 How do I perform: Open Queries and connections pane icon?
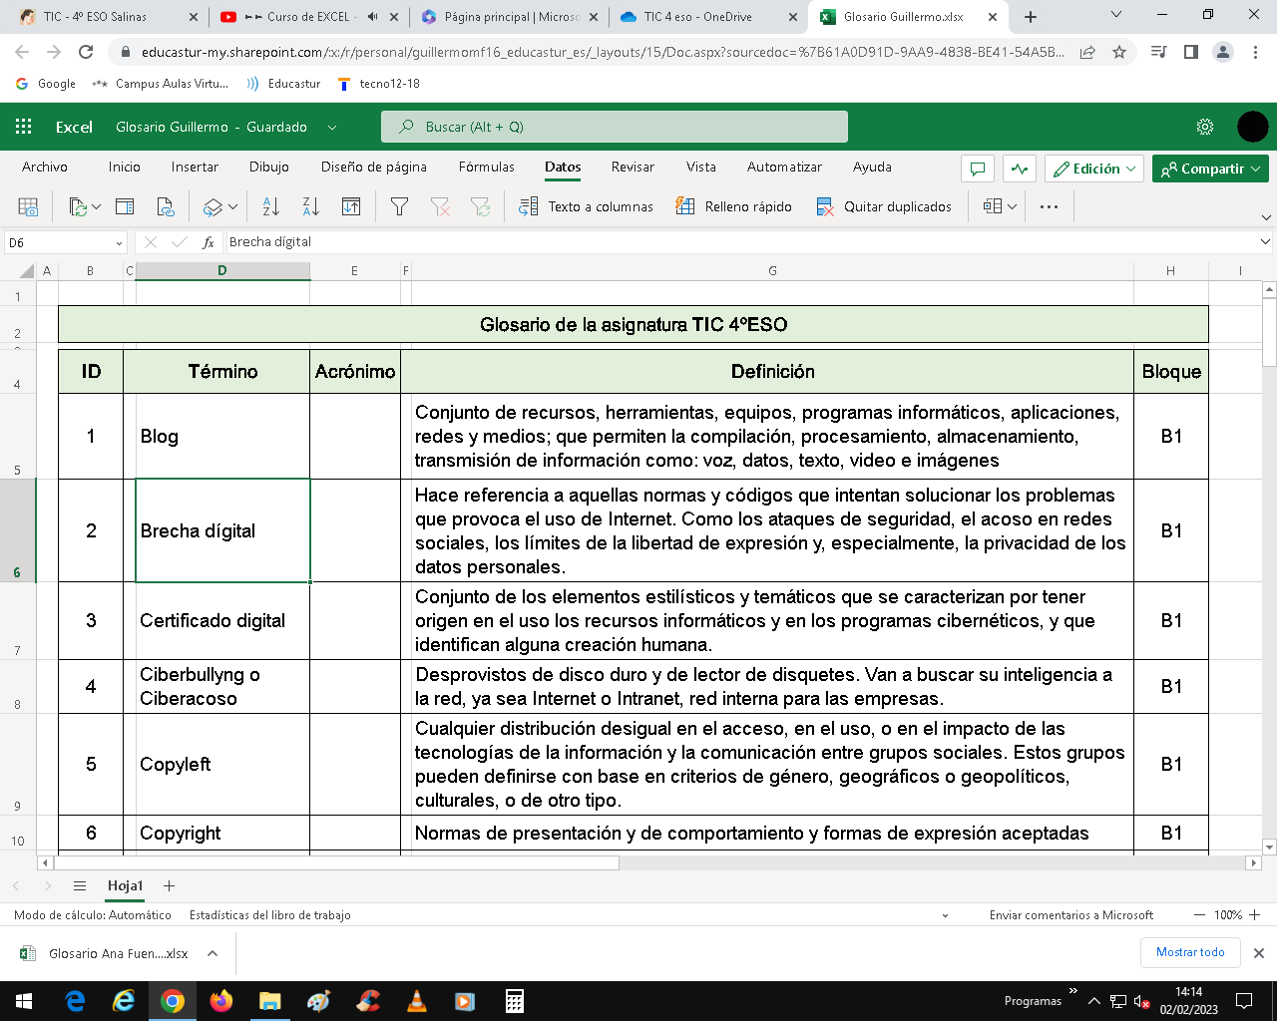pyautogui.click(x=125, y=206)
